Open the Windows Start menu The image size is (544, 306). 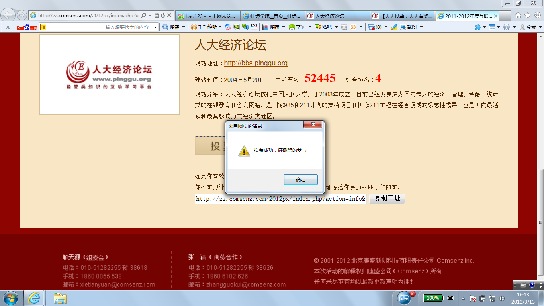coord(10,298)
